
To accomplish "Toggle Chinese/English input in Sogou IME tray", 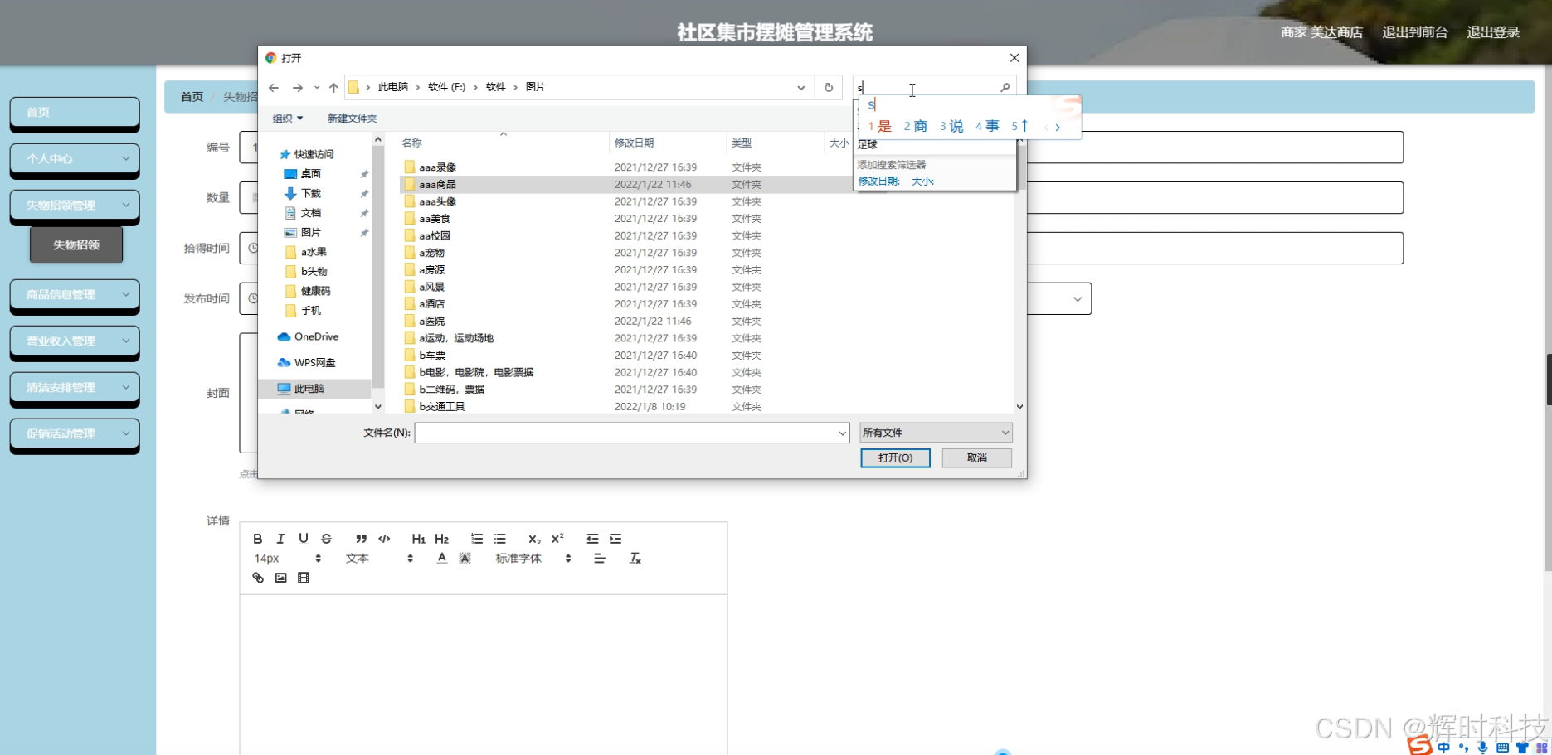I will [x=1444, y=748].
